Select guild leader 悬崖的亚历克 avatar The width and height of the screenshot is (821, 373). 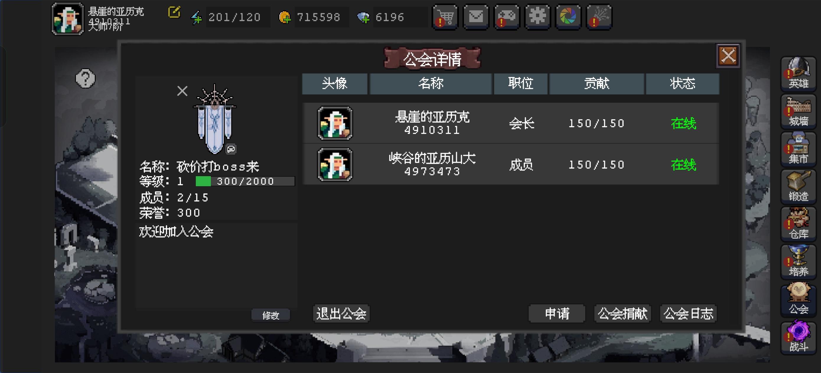pyautogui.click(x=335, y=123)
